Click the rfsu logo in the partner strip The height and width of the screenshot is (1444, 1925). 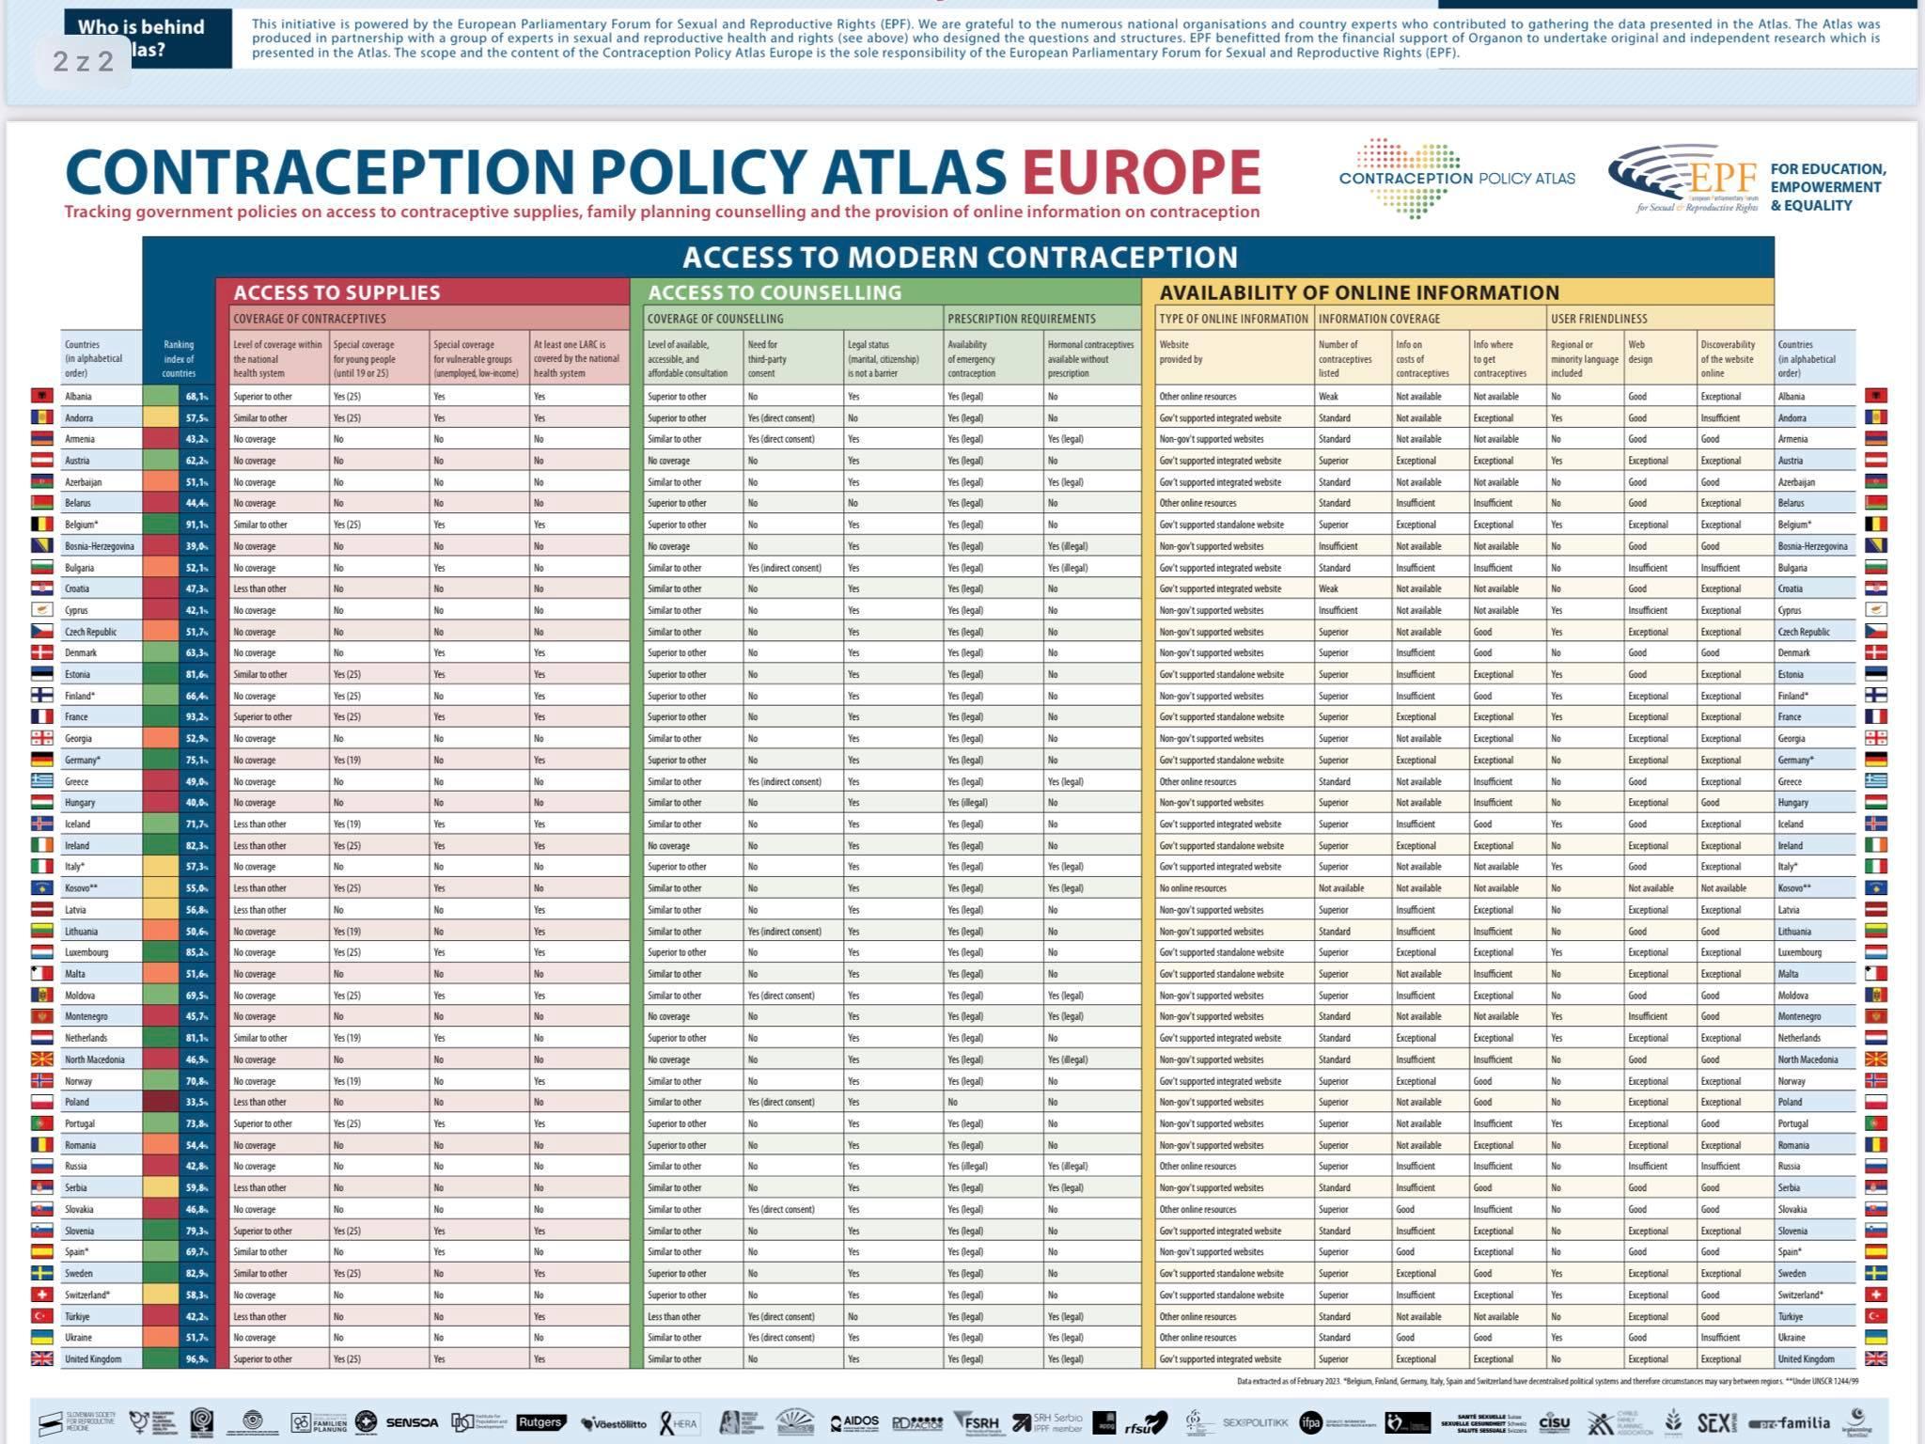(1146, 1423)
